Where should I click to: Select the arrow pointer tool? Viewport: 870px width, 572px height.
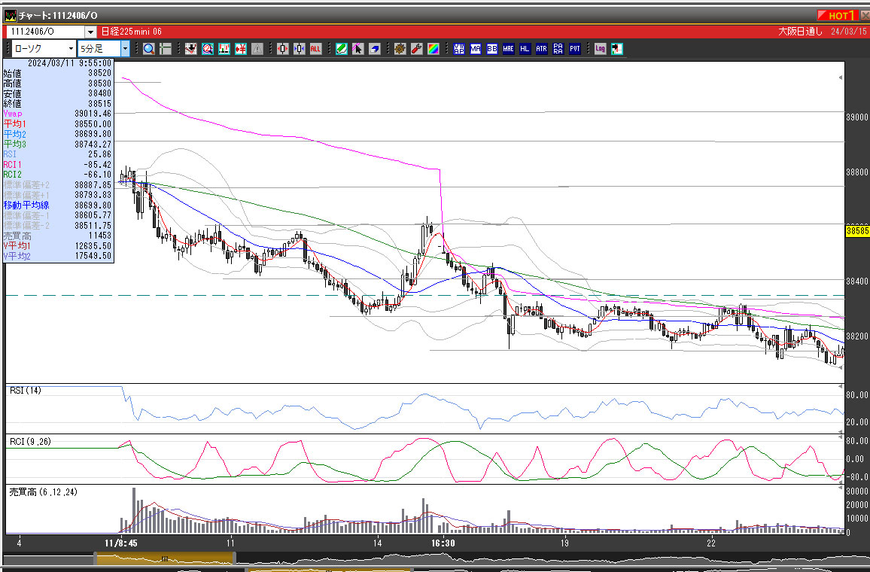pyautogui.click(x=358, y=49)
